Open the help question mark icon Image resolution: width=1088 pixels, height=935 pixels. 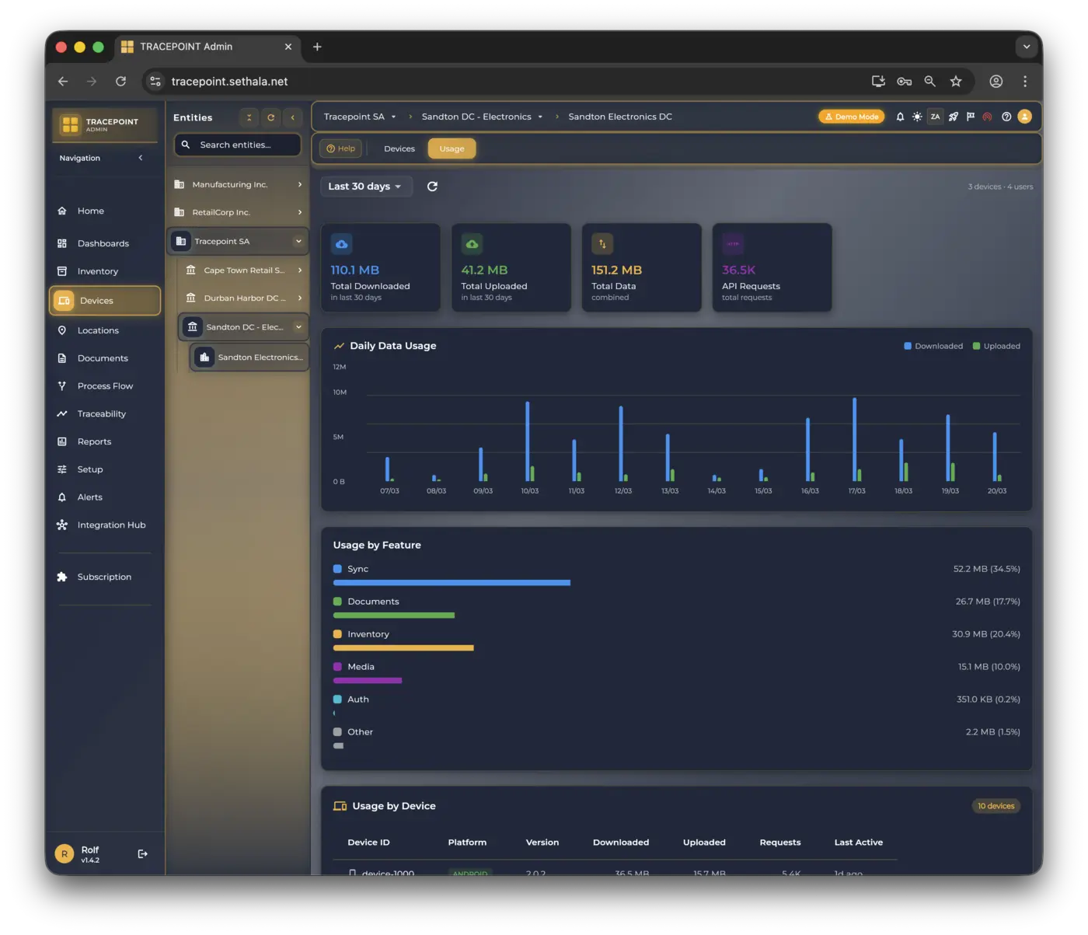[x=1006, y=117]
